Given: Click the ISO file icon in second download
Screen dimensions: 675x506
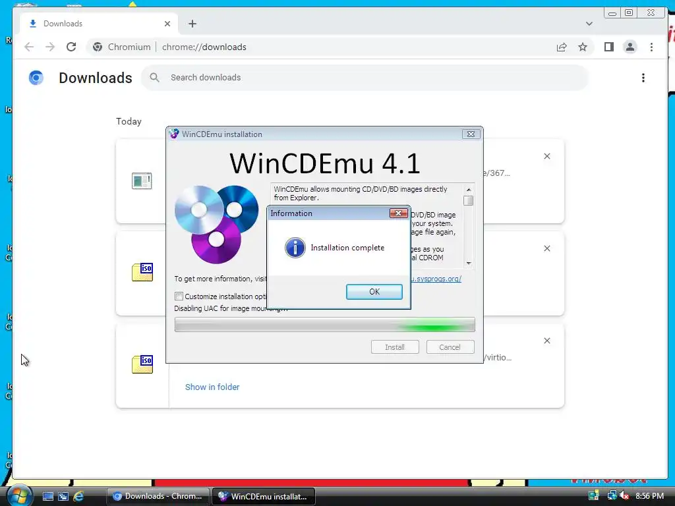Looking at the screenshot, I should tap(142, 272).
